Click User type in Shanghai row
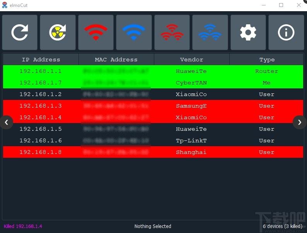 pos(266,152)
